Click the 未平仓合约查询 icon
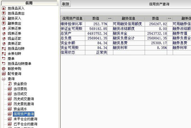Image resolution: width=191 pixels, height=128 pixels. [x=10, y=119]
